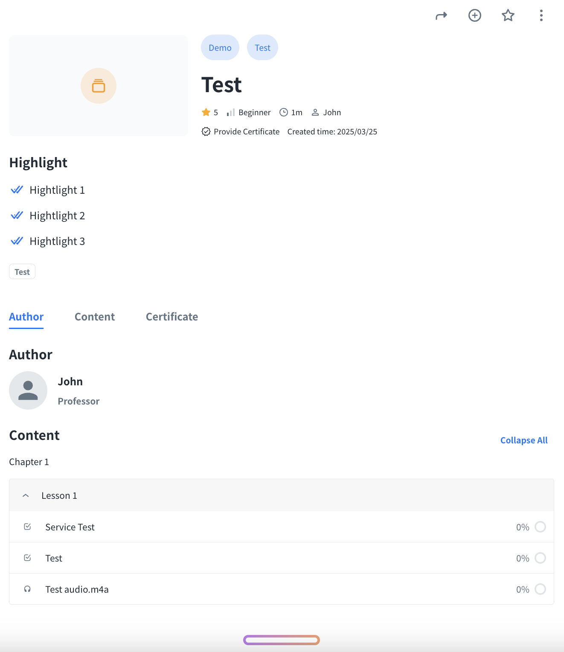564x652 pixels.
Task: Collapse Lesson 1 using the chevron
Action: point(26,496)
